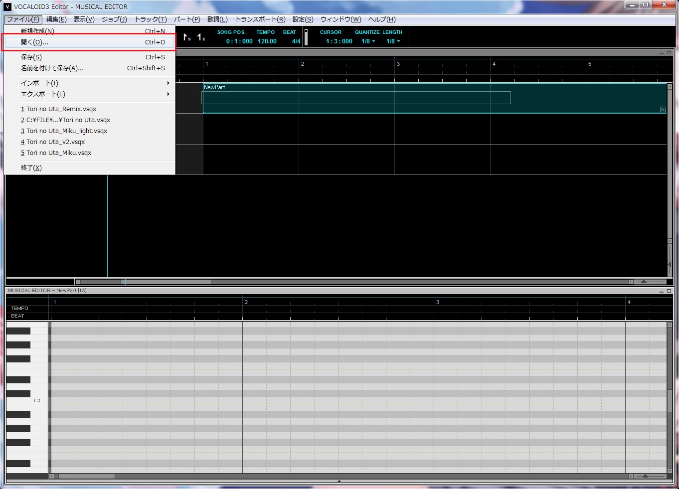Maximize the MUSICAL EDITOR panel
Viewport: 679px width, 489px height.
coord(669,291)
